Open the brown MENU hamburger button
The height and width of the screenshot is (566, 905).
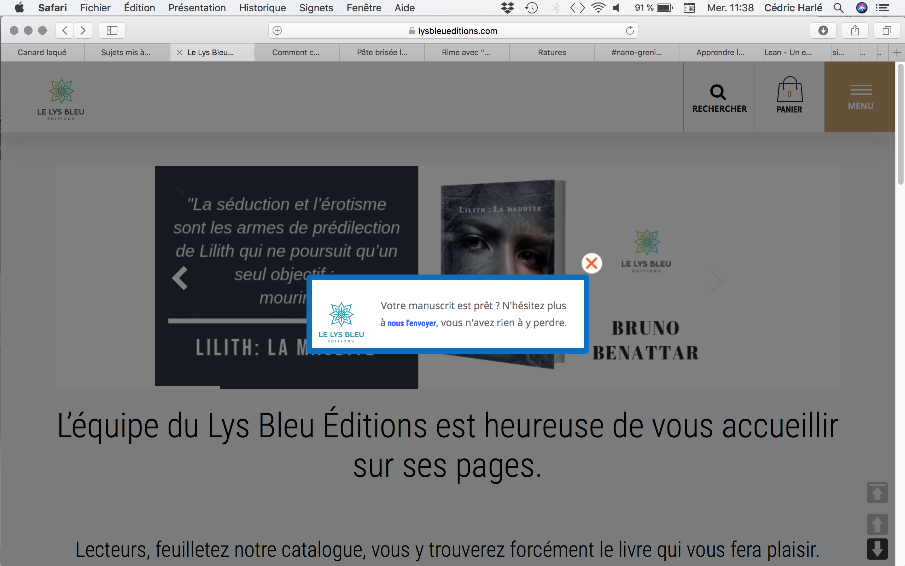[860, 97]
